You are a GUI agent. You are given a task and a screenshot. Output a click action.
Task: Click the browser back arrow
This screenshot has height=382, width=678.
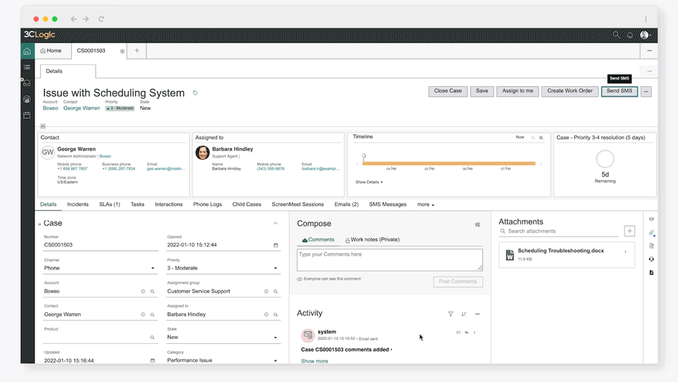(x=73, y=19)
